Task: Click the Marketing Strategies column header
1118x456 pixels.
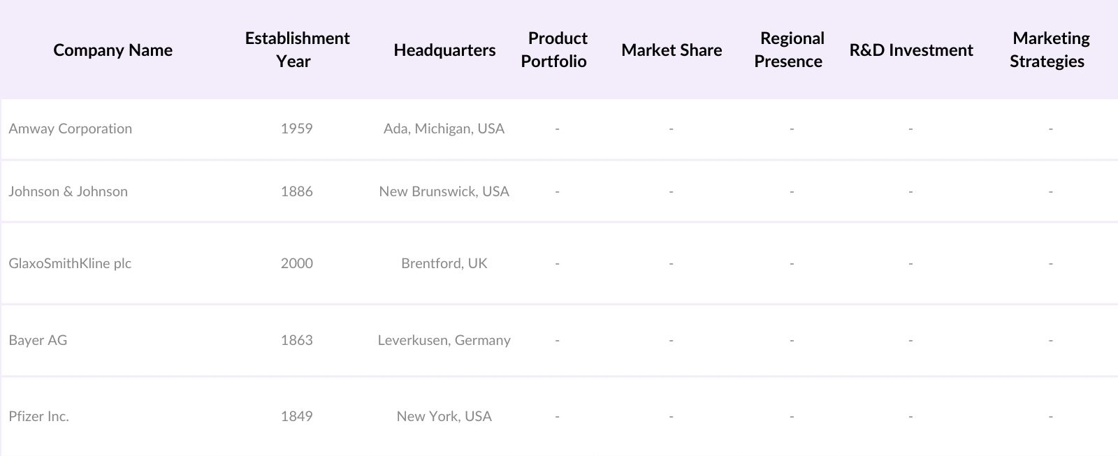Action: pos(1050,50)
